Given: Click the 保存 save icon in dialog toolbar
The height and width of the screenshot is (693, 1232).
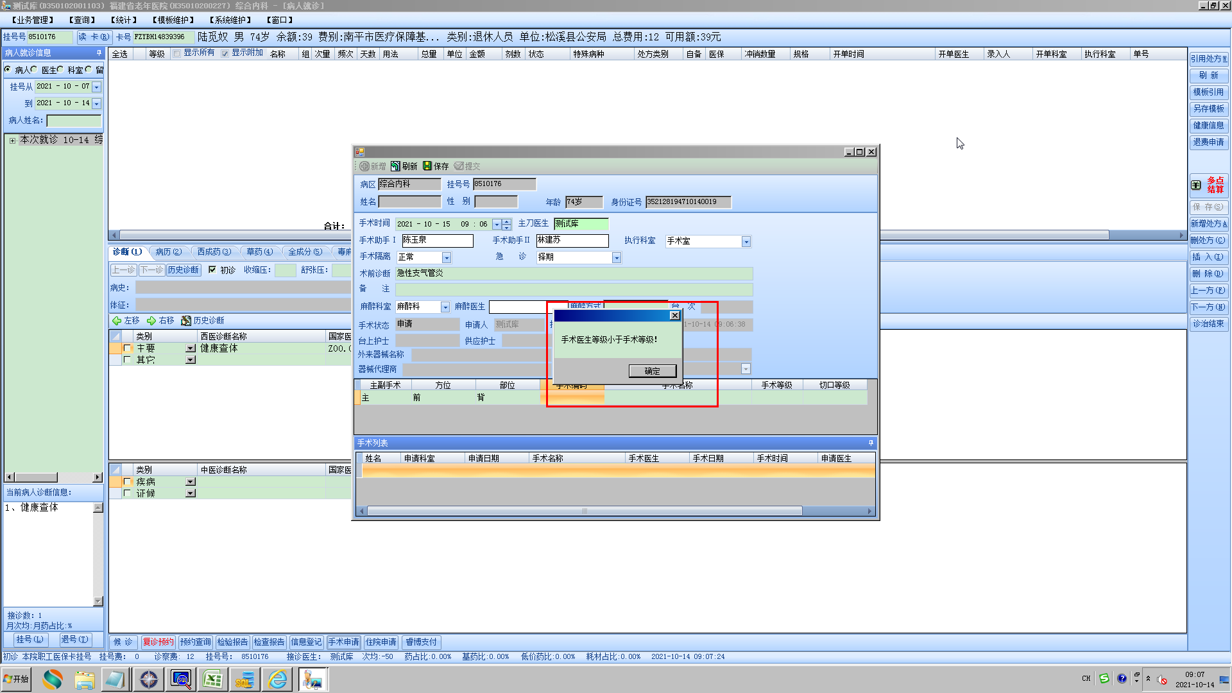Looking at the screenshot, I should coord(427,166).
